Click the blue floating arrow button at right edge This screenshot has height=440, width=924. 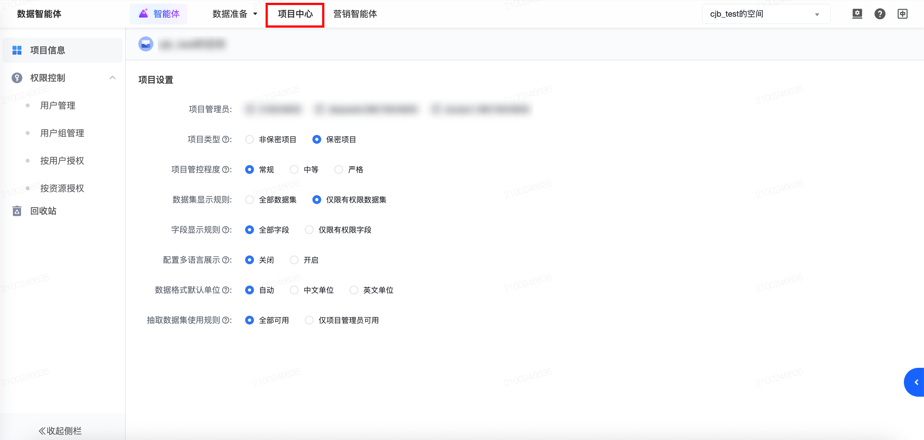(916, 382)
